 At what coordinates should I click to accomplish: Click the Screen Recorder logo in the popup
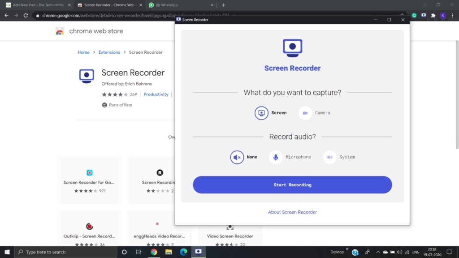coord(292,48)
